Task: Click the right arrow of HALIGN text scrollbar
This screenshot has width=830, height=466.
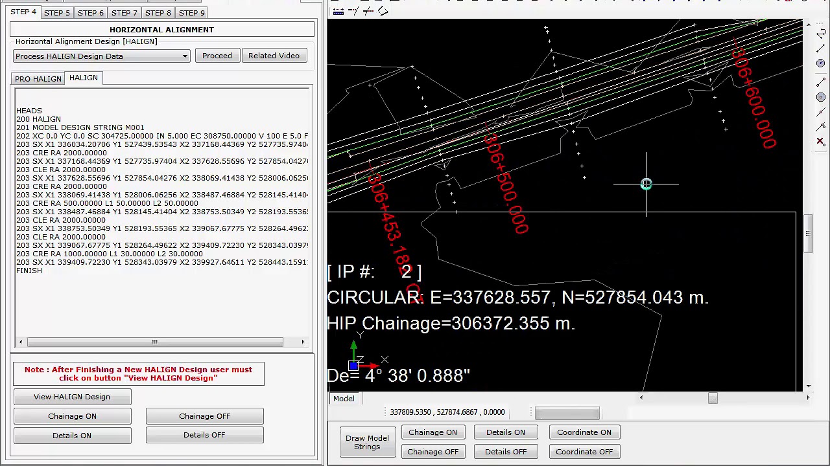Action: tap(302, 342)
